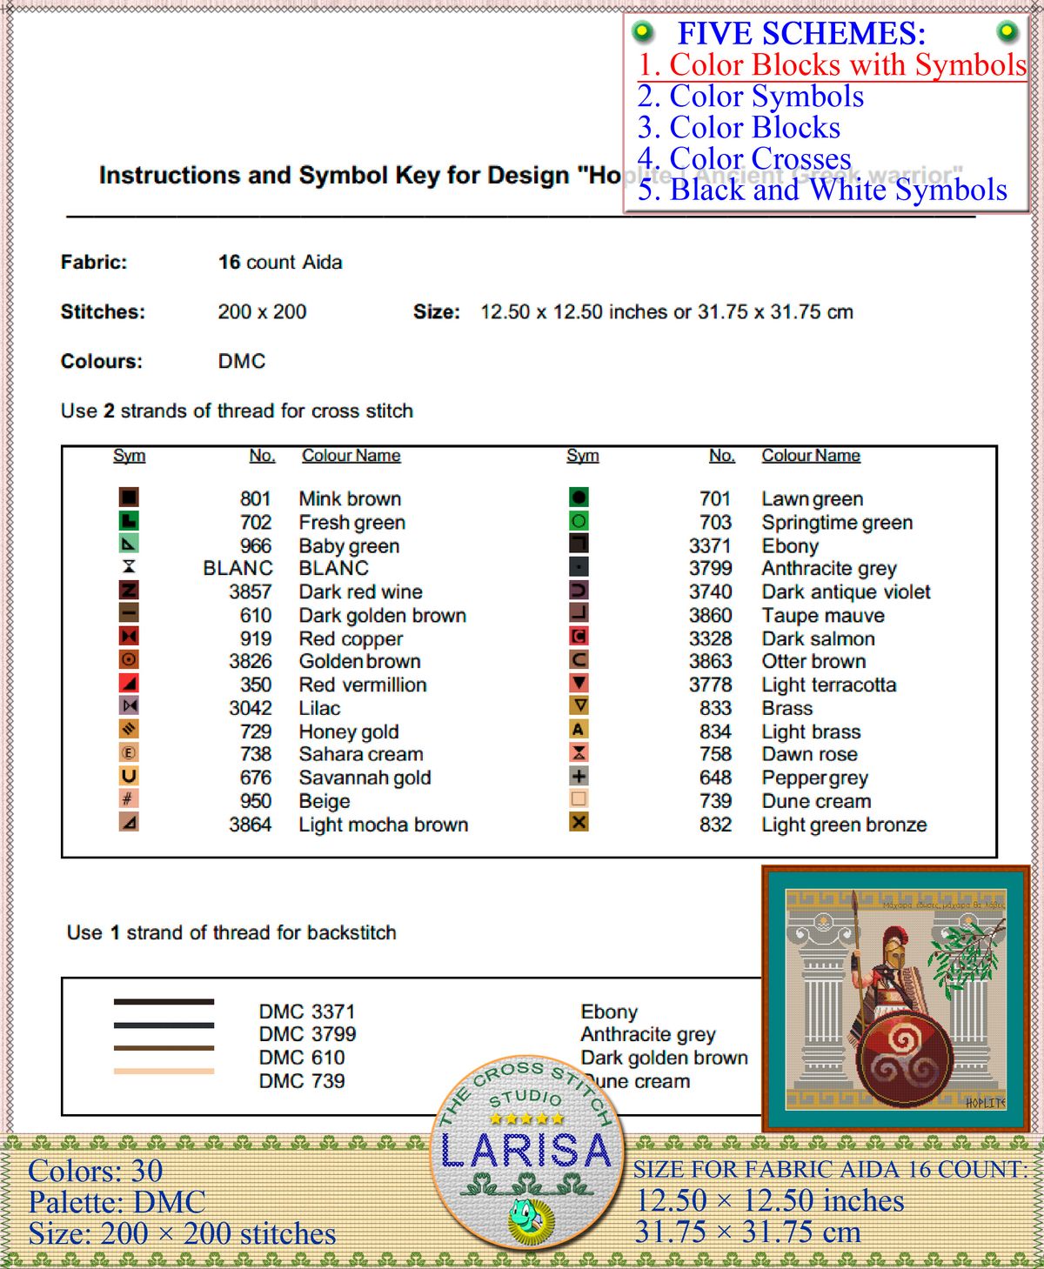Click 'Size: 200 × 200 stitches' footer text
The image size is (1044, 1269).
[182, 1233]
